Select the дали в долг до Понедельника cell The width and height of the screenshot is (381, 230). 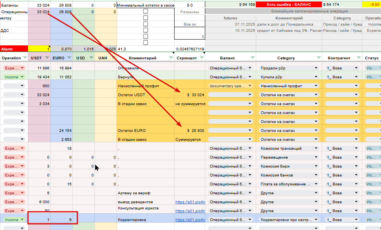[289, 24]
